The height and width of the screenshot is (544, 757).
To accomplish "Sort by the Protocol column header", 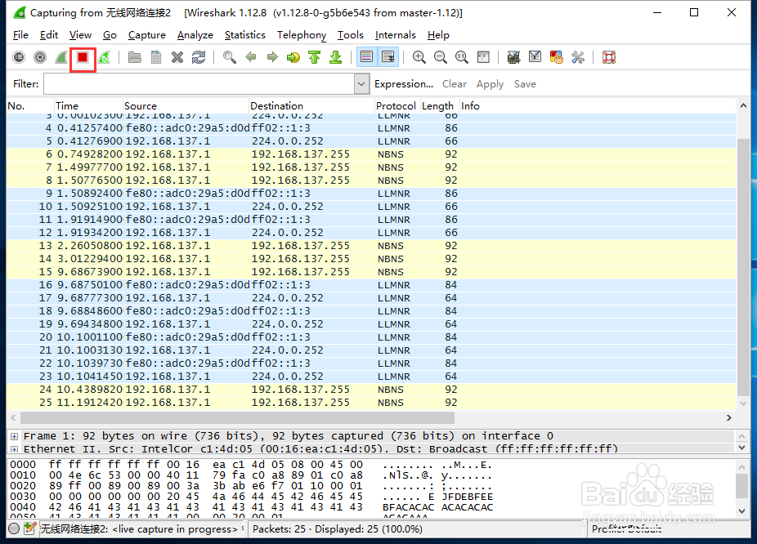I will pyautogui.click(x=396, y=105).
